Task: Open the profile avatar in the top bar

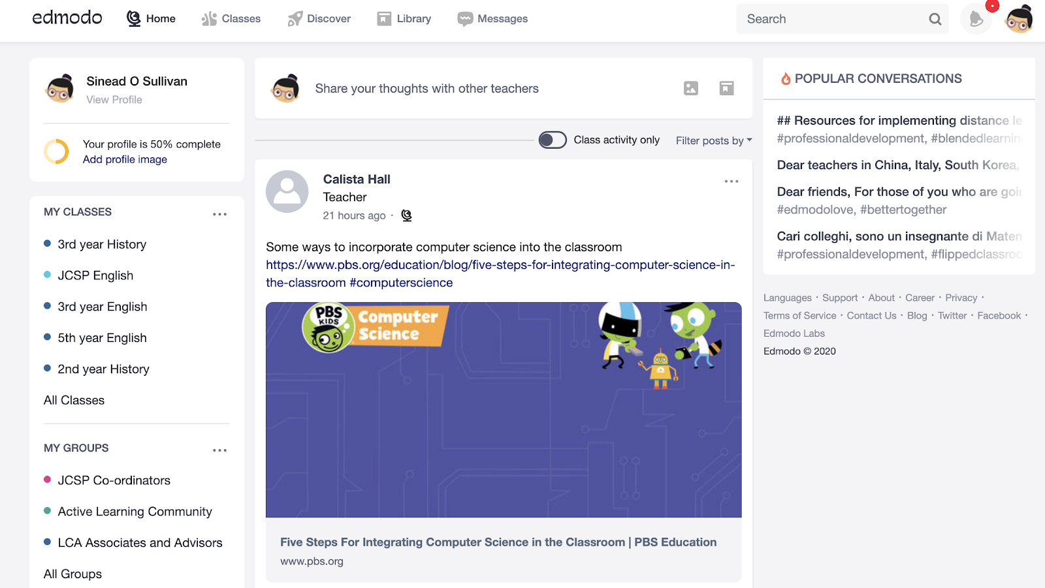Action: point(1019,19)
